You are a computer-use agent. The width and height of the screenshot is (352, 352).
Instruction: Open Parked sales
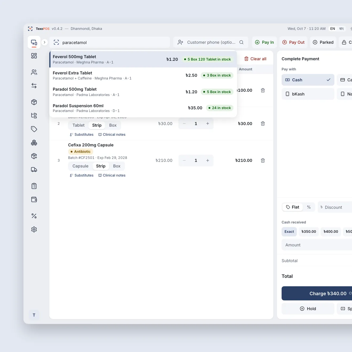[323, 42]
